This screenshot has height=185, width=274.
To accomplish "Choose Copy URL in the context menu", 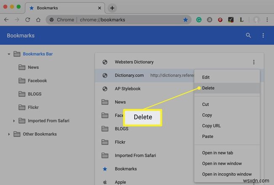I will point(227,126).
